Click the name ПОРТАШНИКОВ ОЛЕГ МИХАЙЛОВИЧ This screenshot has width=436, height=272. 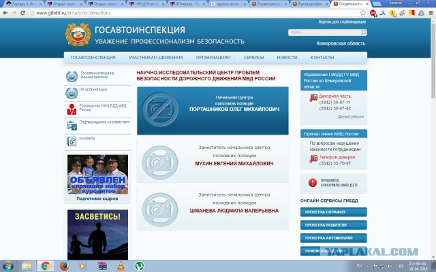(x=234, y=109)
